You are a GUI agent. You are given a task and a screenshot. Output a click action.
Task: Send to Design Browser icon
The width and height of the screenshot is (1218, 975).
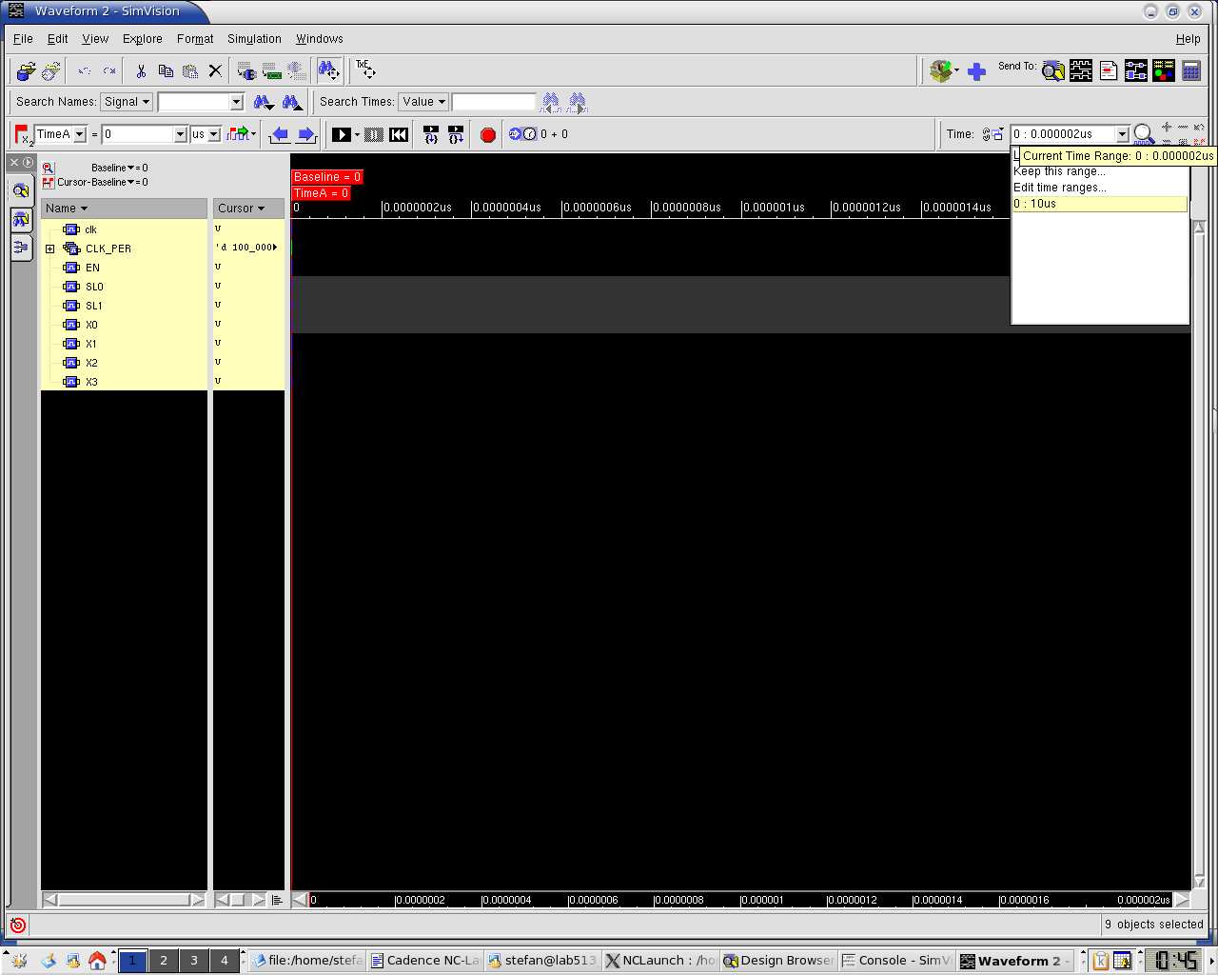[x=1053, y=70]
